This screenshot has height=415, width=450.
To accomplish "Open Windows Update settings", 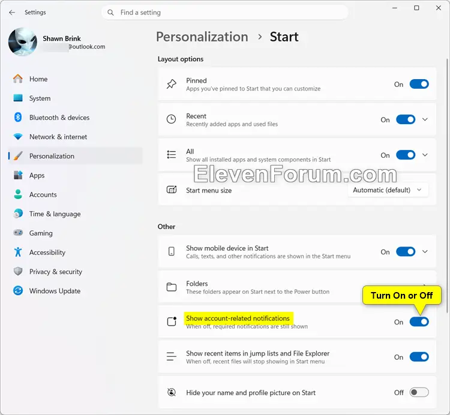I will (x=76, y=291).
